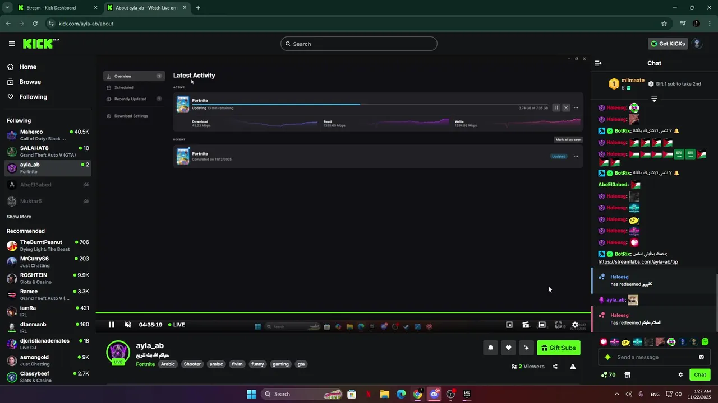Enter fullscreen on the player

pyautogui.click(x=559, y=325)
